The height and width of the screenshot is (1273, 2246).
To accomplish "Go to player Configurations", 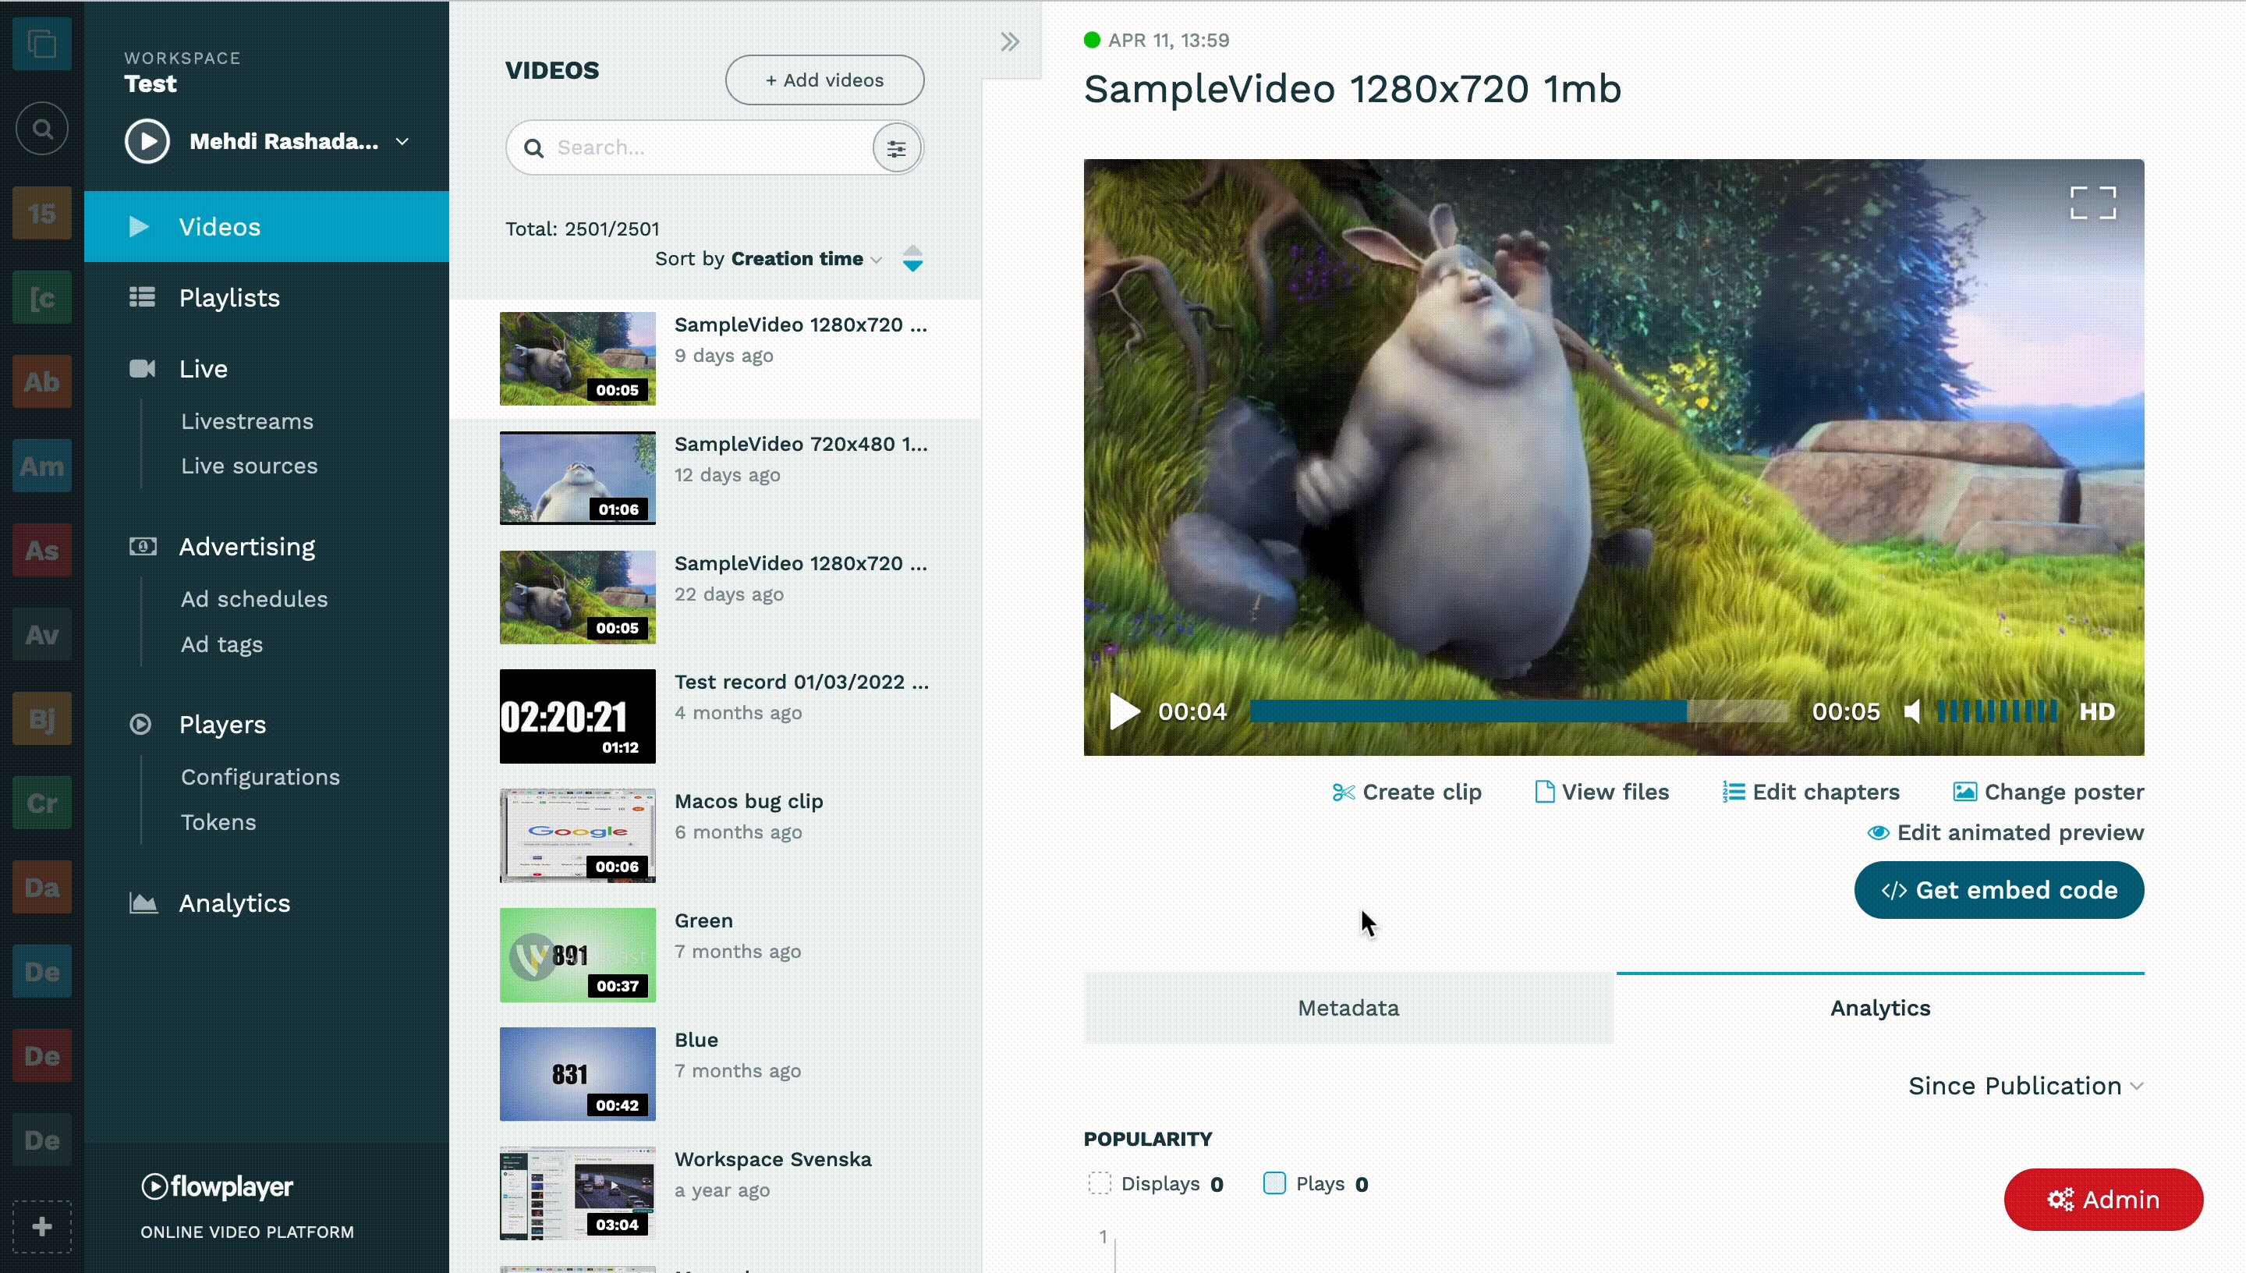I will click(260, 777).
